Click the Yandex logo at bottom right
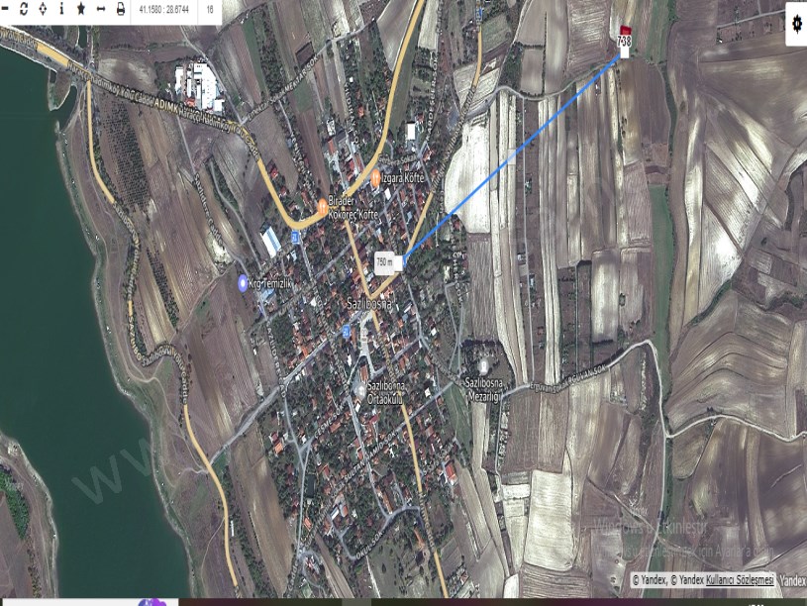 click(x=792, y=579)
